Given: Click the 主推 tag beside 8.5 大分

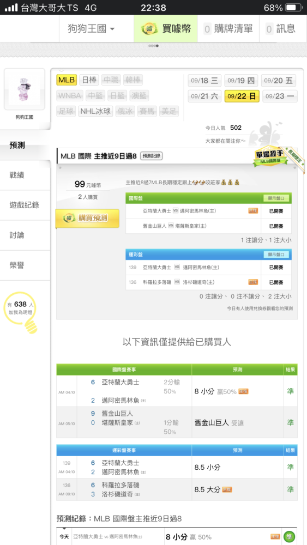Looking at the screenshot, I should coord(227,489).
